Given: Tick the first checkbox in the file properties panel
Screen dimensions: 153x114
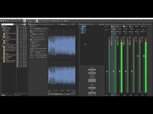Looking at the screenshot, I should coord(31,31).
